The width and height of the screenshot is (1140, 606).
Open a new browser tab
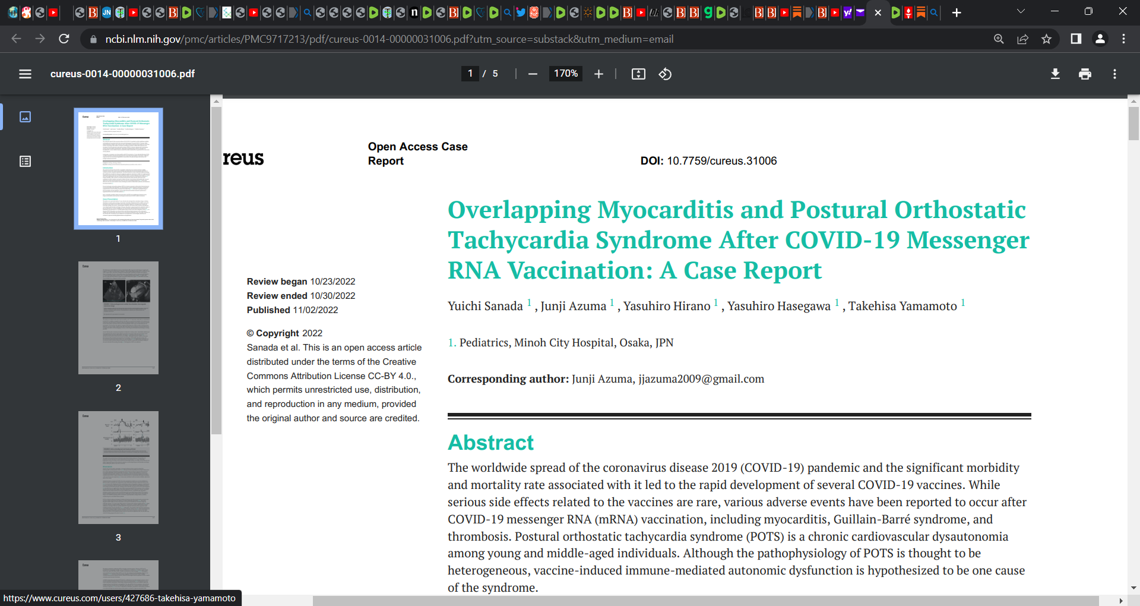click(957, 12)
